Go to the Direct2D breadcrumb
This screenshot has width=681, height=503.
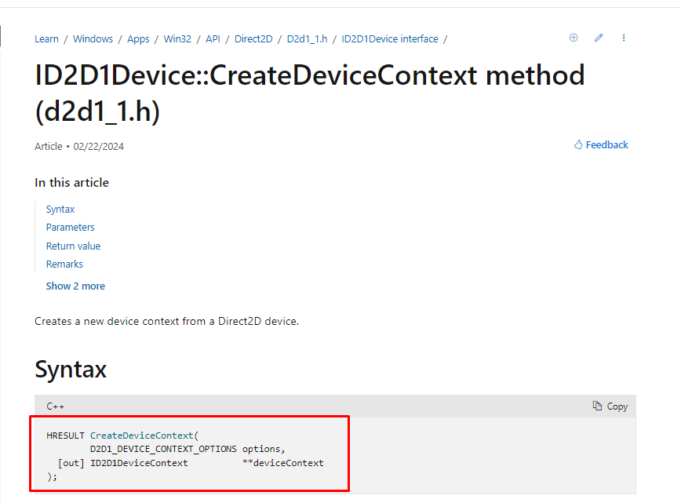pos(253,38)
